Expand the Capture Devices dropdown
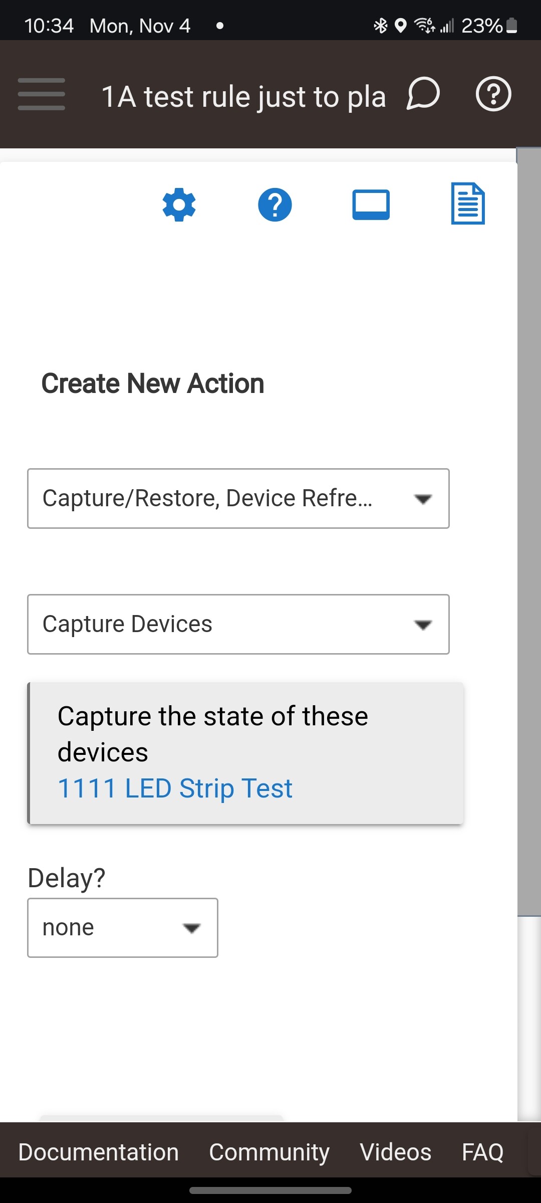 tap(238, 625)
